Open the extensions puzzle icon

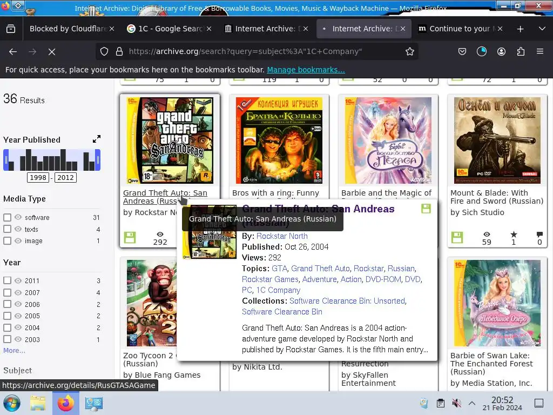coord(521,51)
